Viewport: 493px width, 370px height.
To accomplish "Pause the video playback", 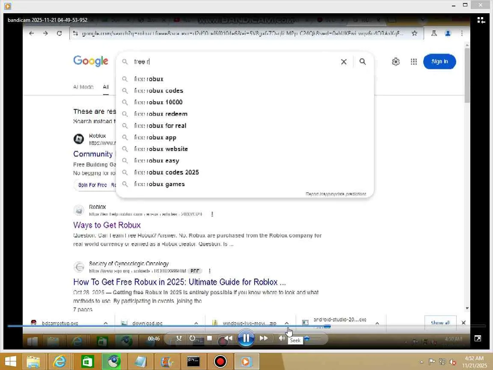I will (x=246, y=338).
